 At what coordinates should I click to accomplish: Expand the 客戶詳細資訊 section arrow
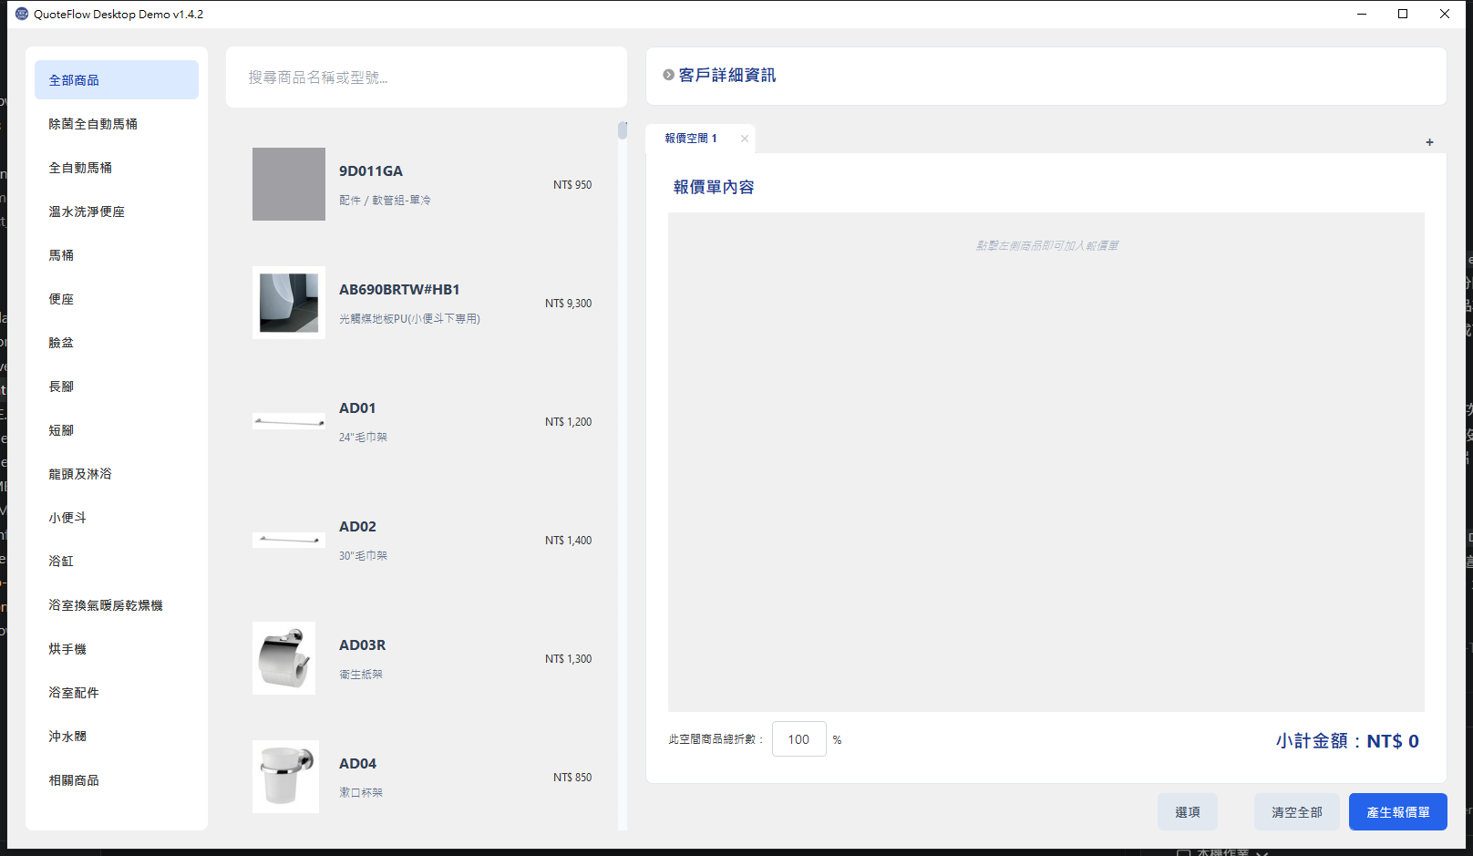pos(668,75)
